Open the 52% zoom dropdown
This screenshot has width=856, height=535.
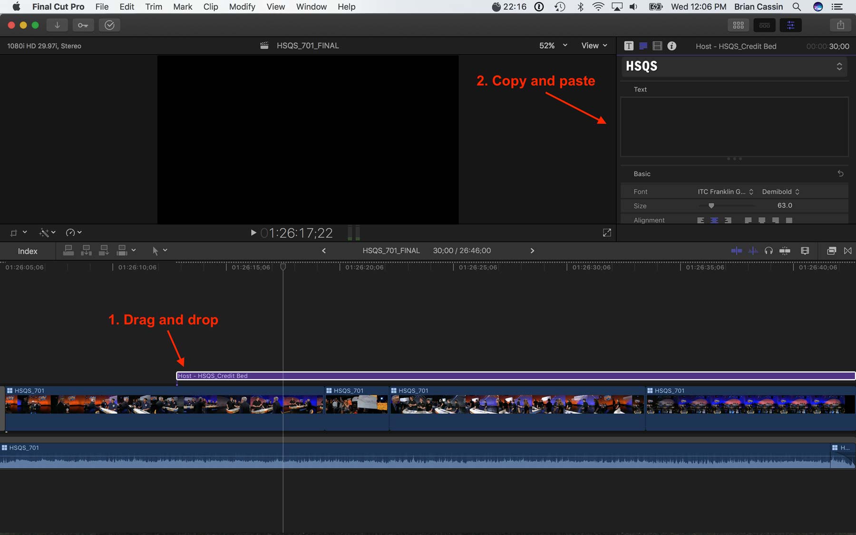(553, 46)
